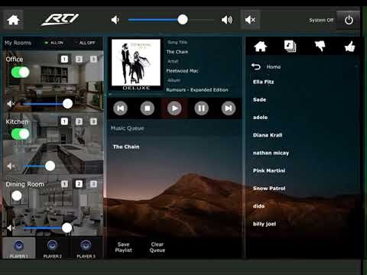Click the RTI logo
Viewport: 367px width, 275px height.
(x=60, y=19)
